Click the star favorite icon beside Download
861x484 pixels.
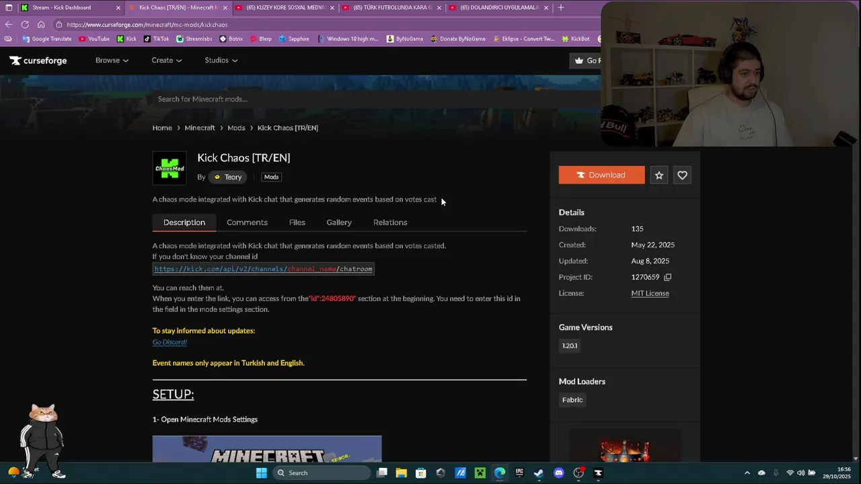[659, 175]
